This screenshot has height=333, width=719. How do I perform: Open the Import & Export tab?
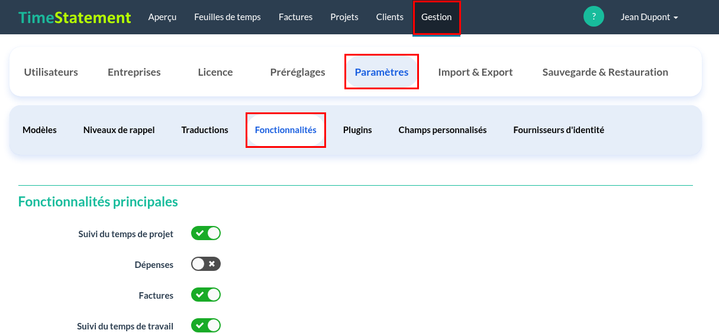pyautogui.click(x=475, y=72)
